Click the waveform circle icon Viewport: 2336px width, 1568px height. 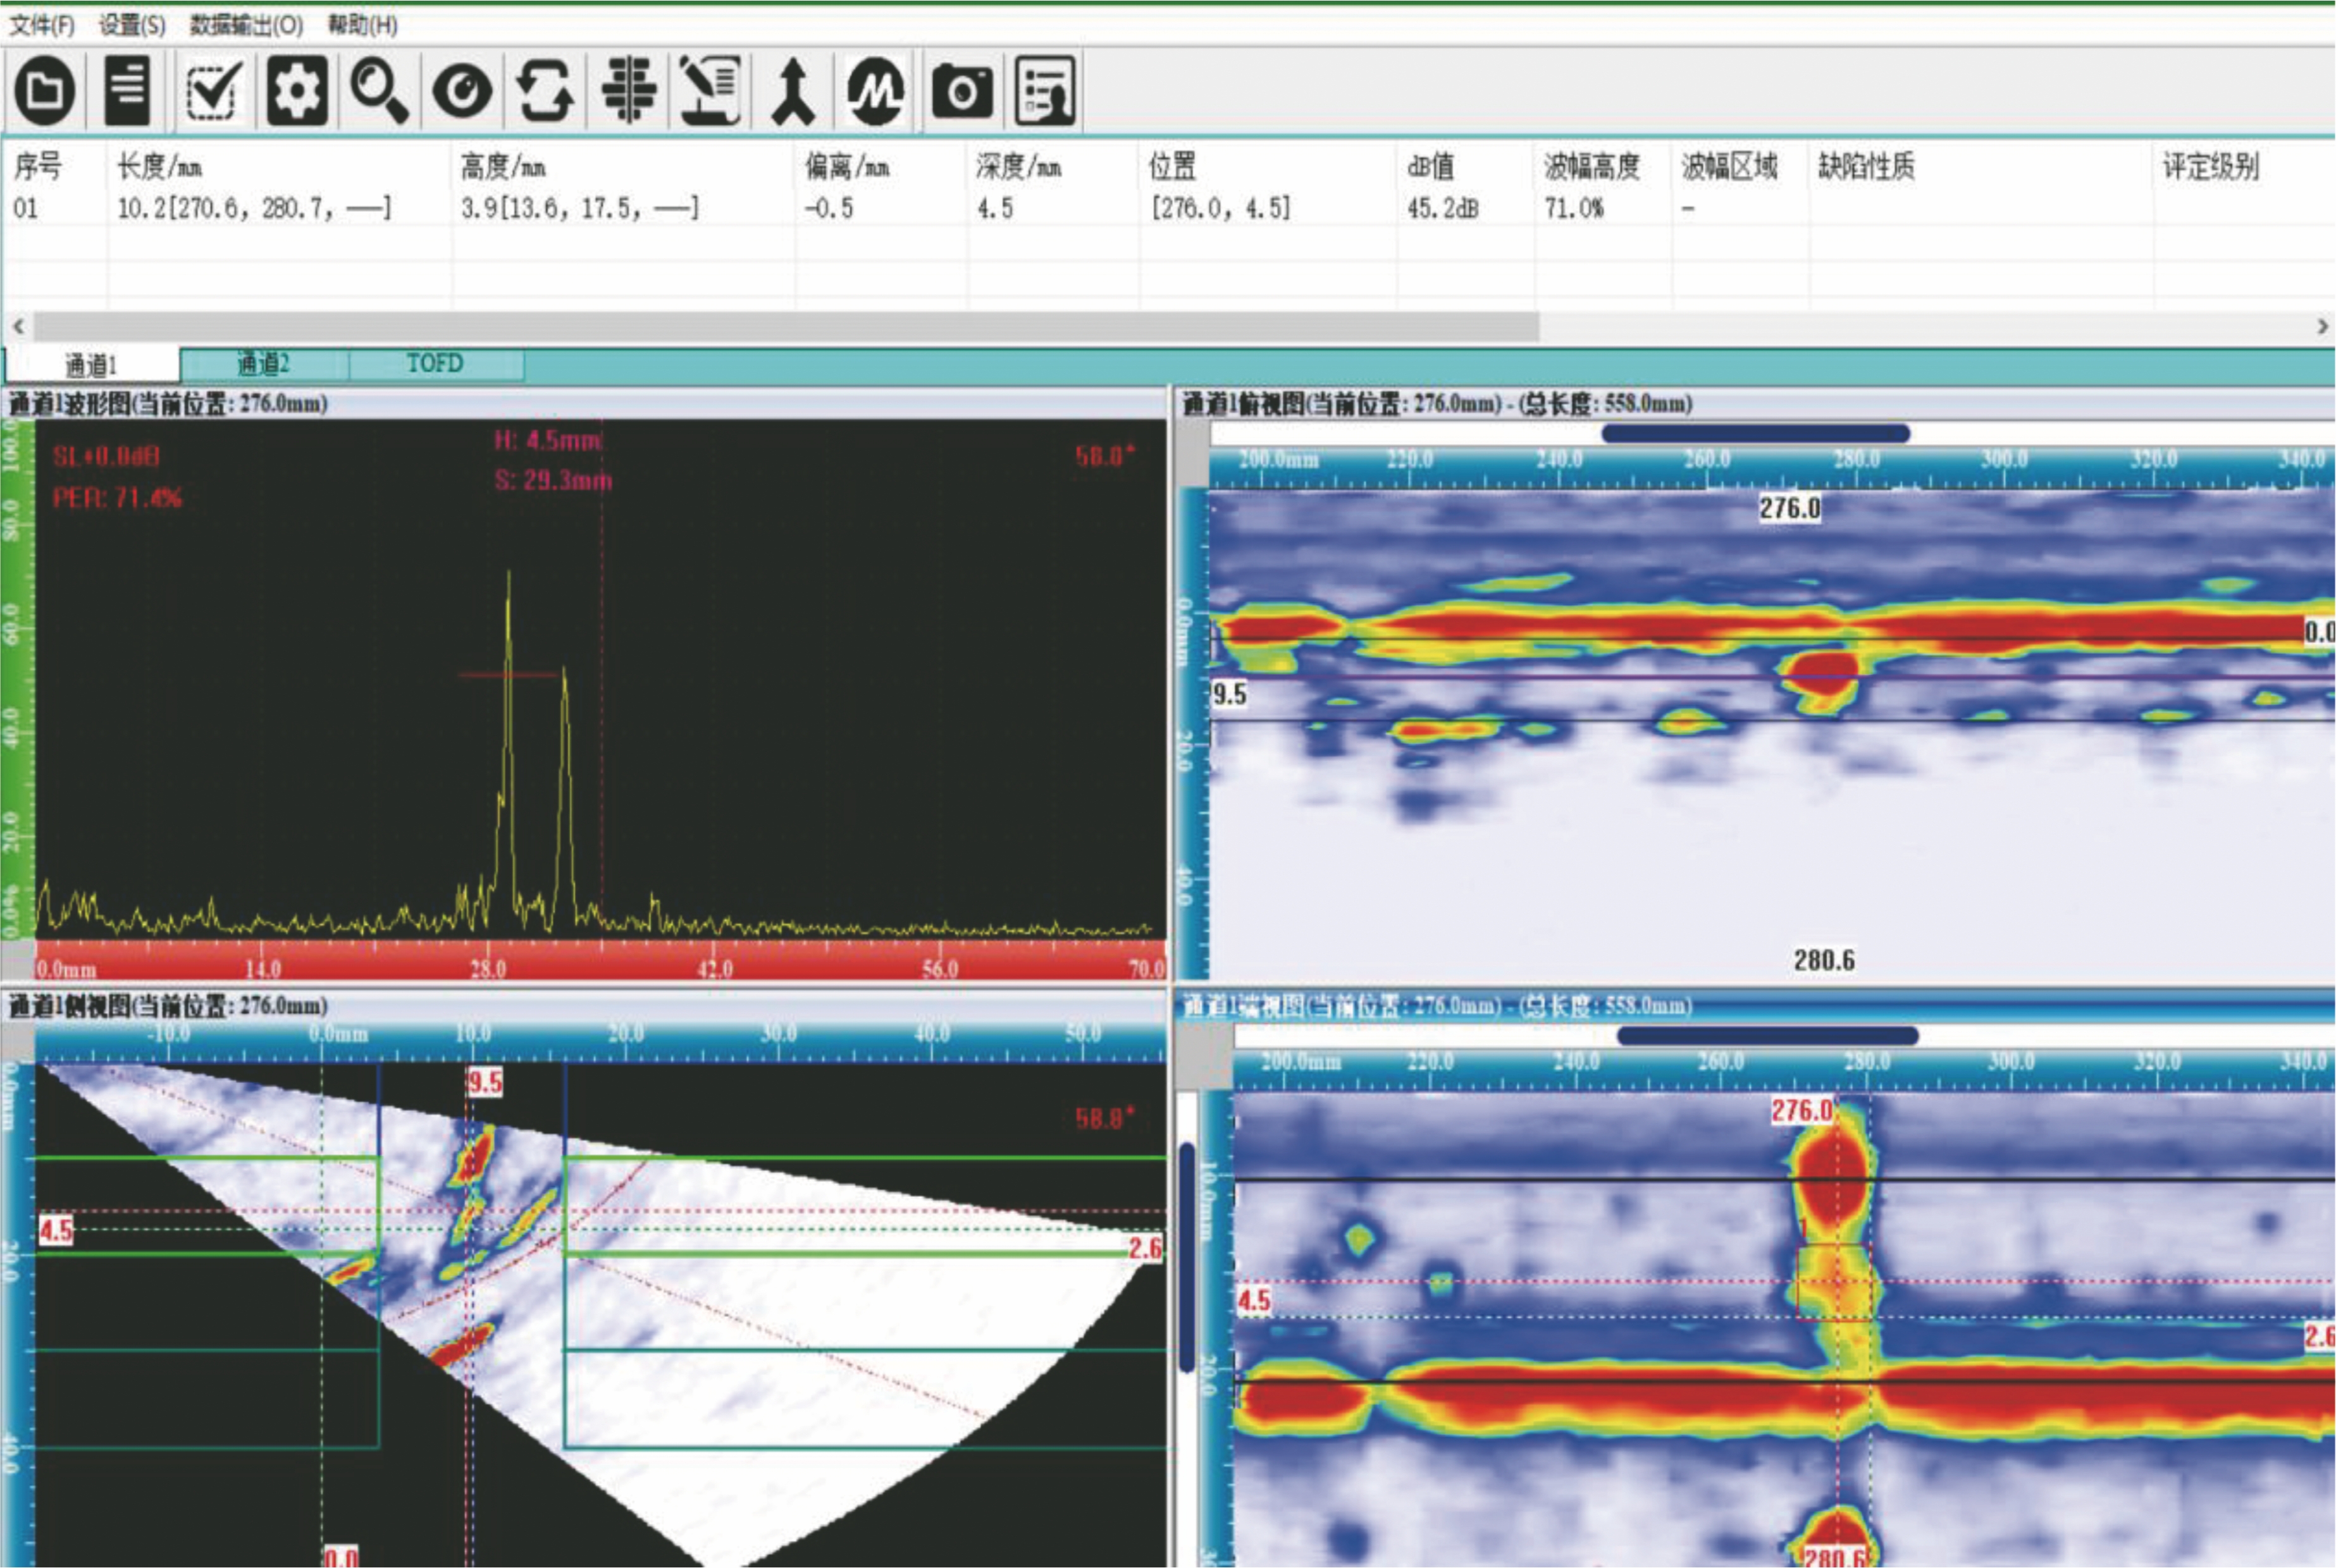click(x=875, y=91)
